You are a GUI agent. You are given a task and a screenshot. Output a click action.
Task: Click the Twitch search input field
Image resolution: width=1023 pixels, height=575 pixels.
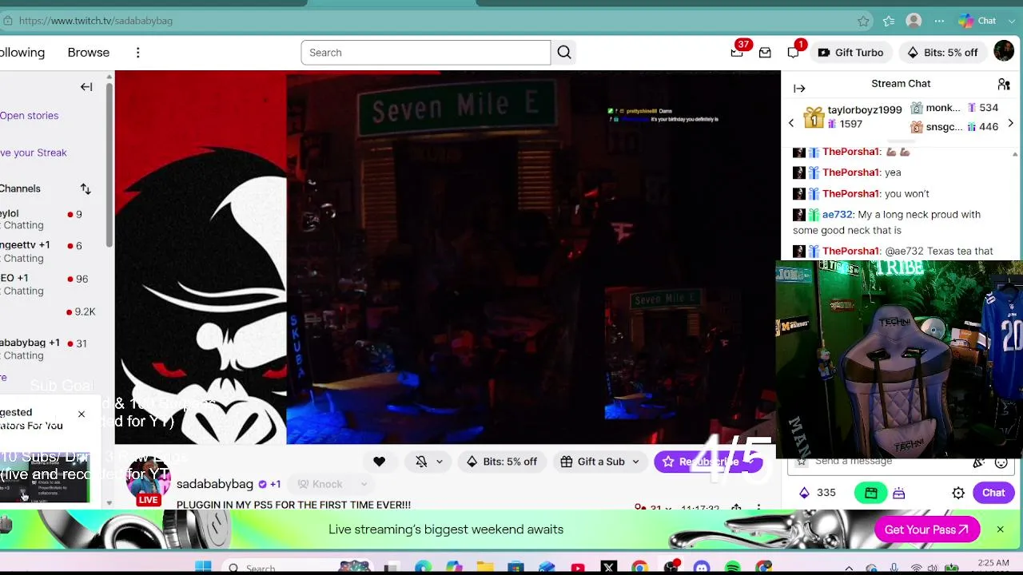[426, 53]
